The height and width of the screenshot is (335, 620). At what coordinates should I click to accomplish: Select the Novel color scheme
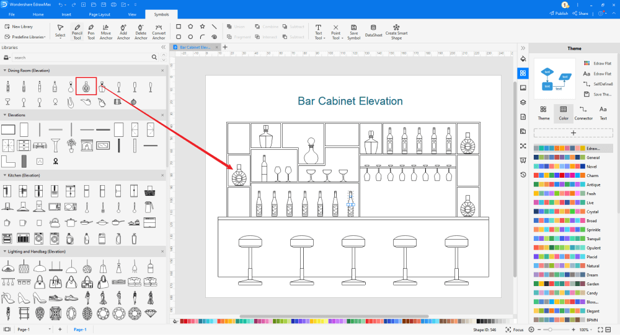[x=572, y=167]
